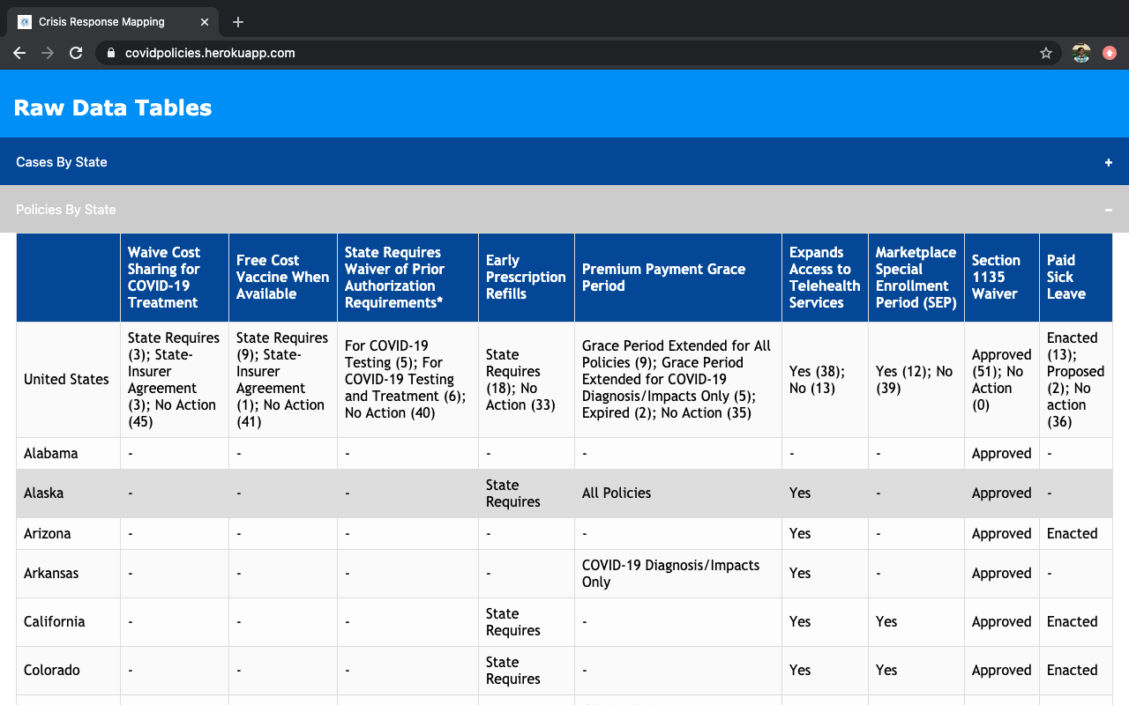Screen dimensions: 1129x705
Task: Click the Early Prescription Refills column header
Action: pyautogui.click(x=527, y=278)
